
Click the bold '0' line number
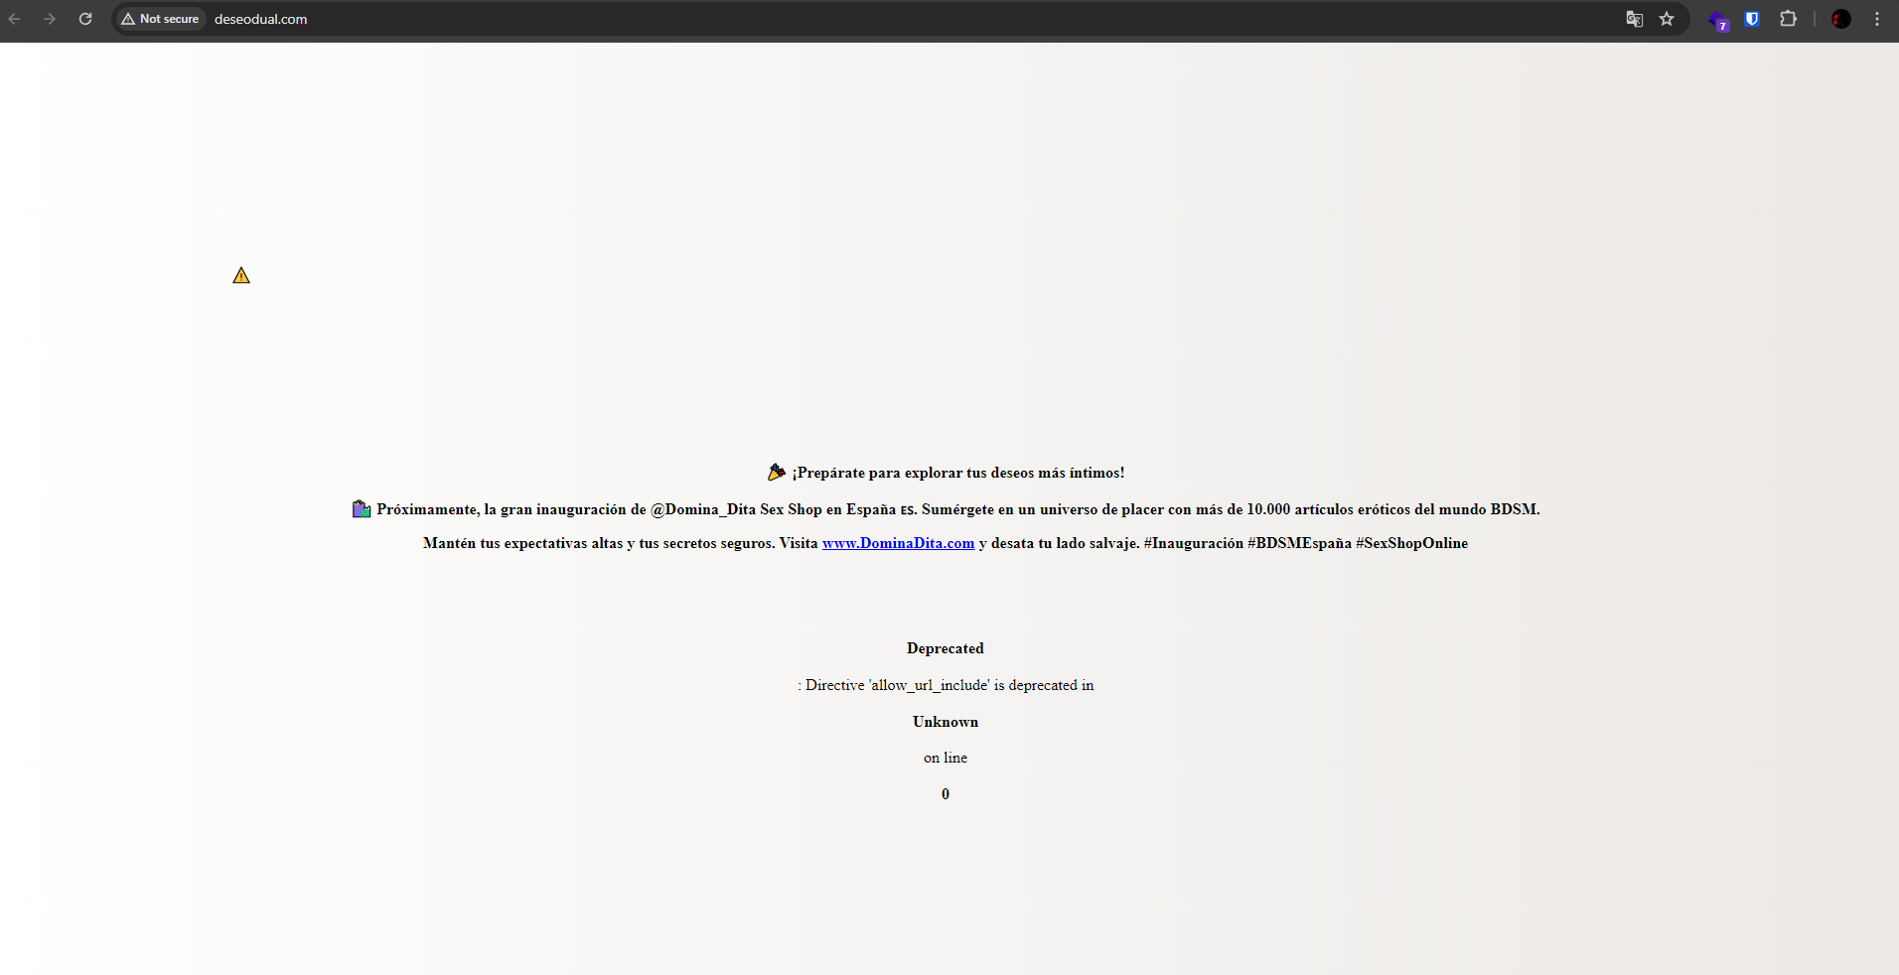(x=946, y=794)
